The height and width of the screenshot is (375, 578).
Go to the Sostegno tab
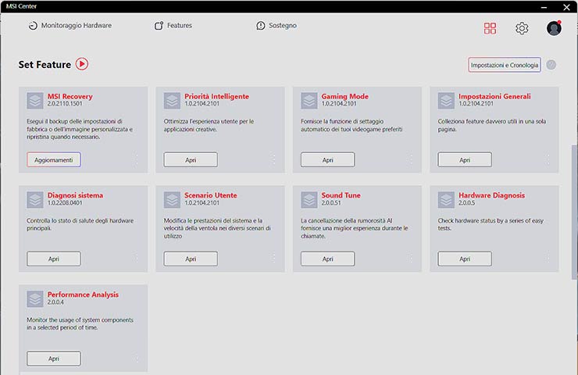276,26
